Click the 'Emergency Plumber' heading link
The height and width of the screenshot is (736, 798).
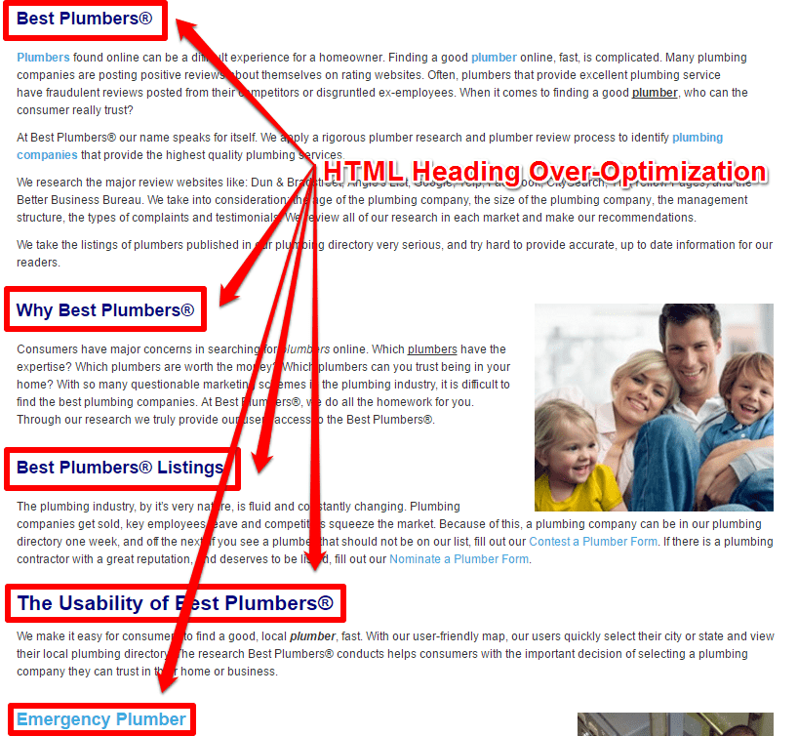(x=101, y=719)
